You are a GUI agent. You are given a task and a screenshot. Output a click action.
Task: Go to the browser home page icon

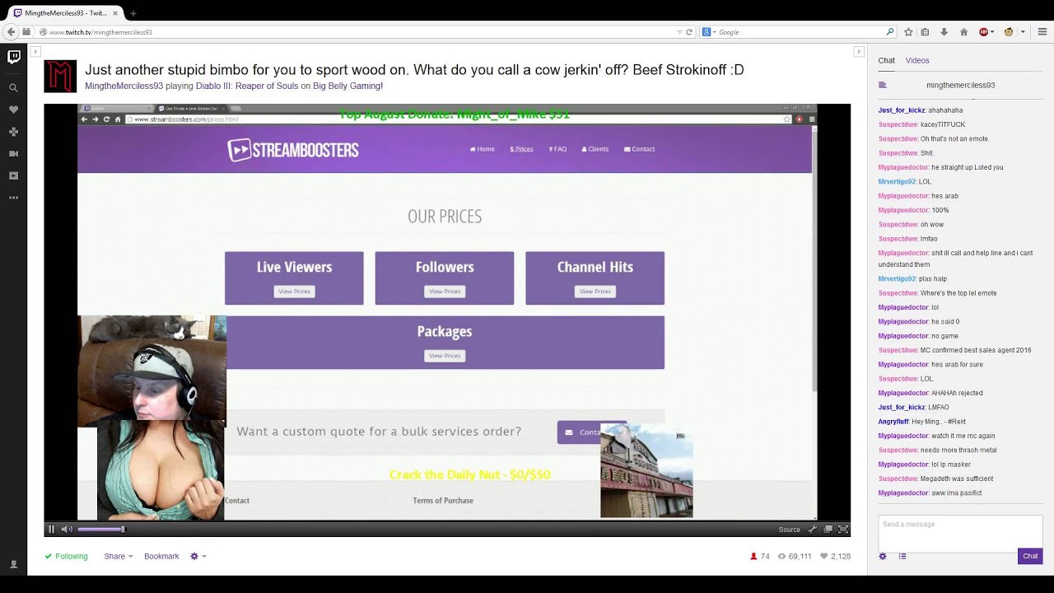963,32
